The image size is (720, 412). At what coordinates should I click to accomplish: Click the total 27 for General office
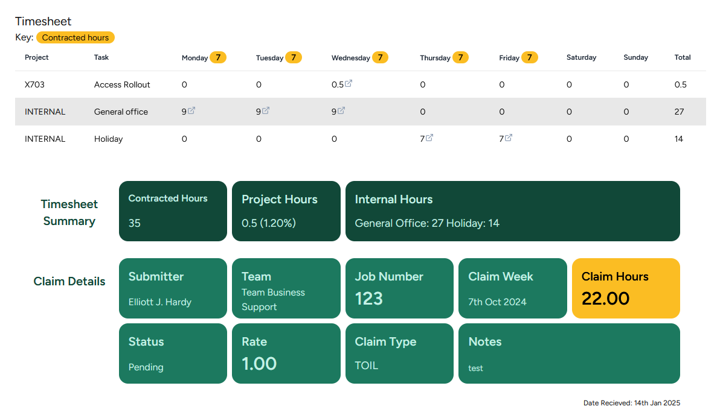[x=679, y=112]
